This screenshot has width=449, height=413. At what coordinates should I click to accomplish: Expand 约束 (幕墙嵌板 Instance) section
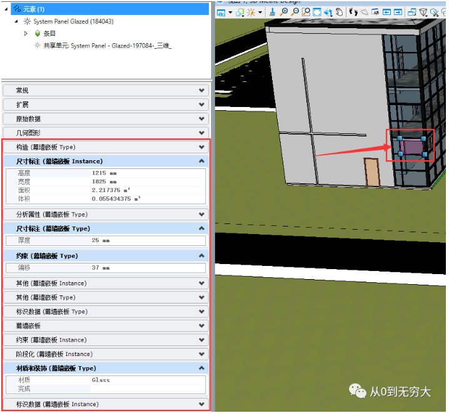(x=106, y=340)
